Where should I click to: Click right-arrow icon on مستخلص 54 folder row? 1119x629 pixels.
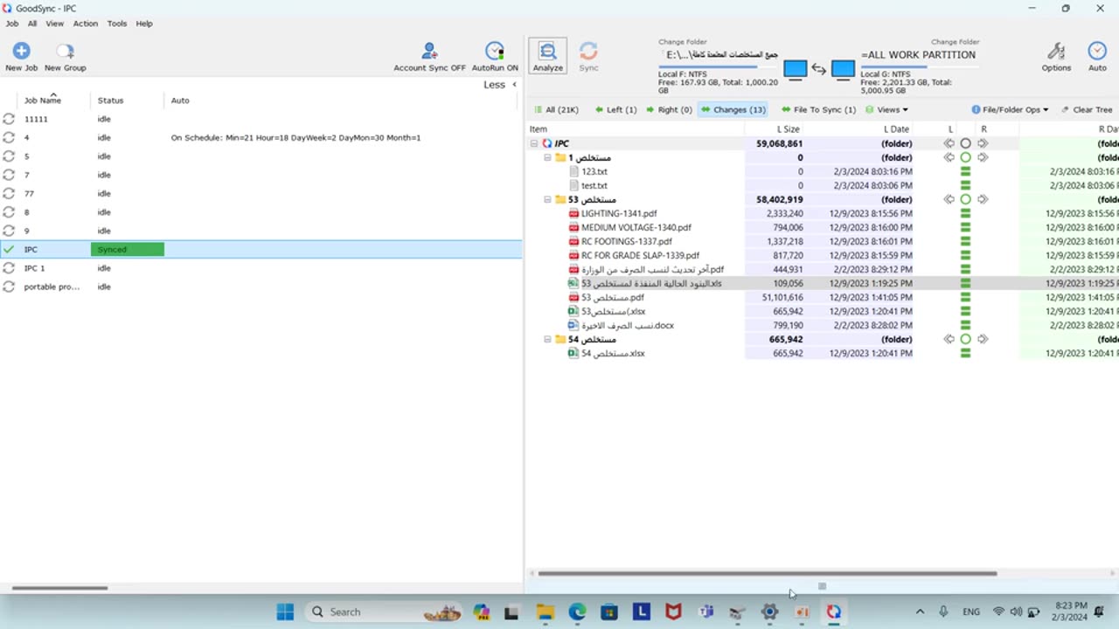point(983,339)
